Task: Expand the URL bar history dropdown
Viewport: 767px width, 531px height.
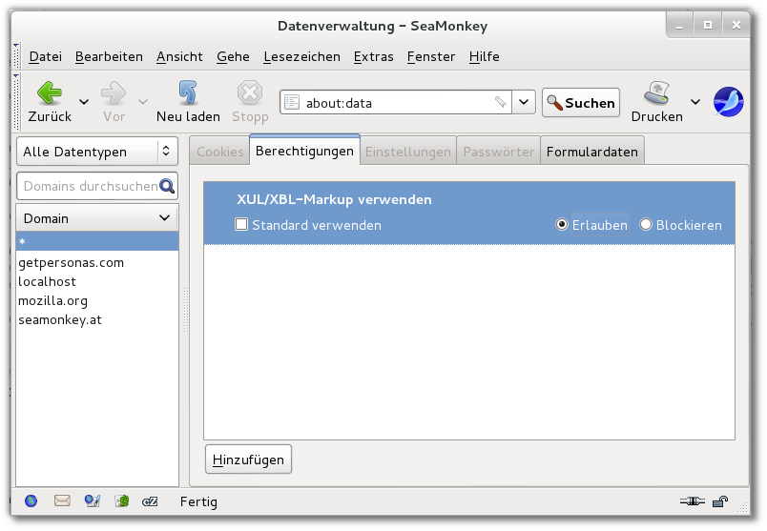Action: click(525, 102)
